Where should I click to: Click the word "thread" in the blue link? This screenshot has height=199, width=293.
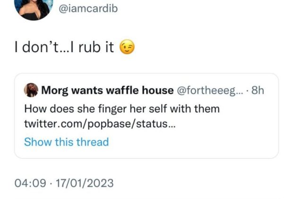point(94,142)
